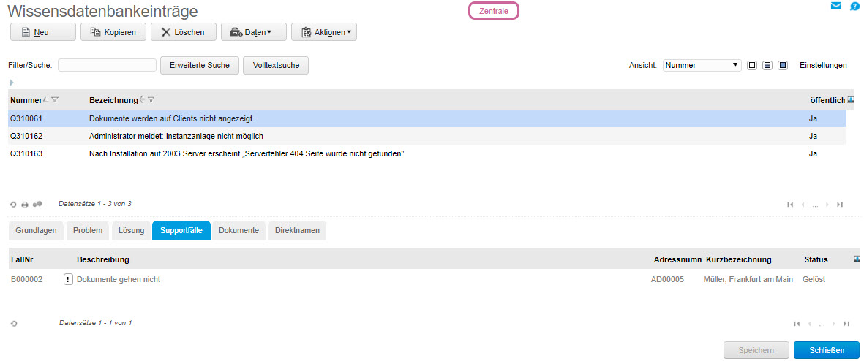Click the FallNr column header
The image size is (864, 361).
pos(23,259)
